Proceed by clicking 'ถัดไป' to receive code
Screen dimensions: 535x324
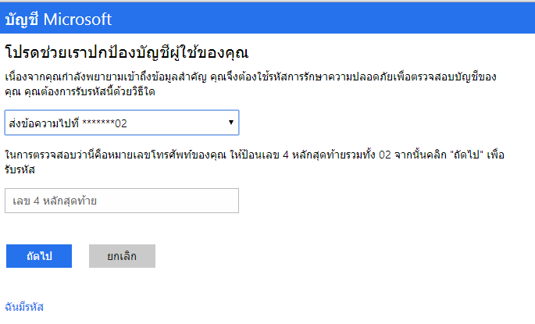coord(39,256)
